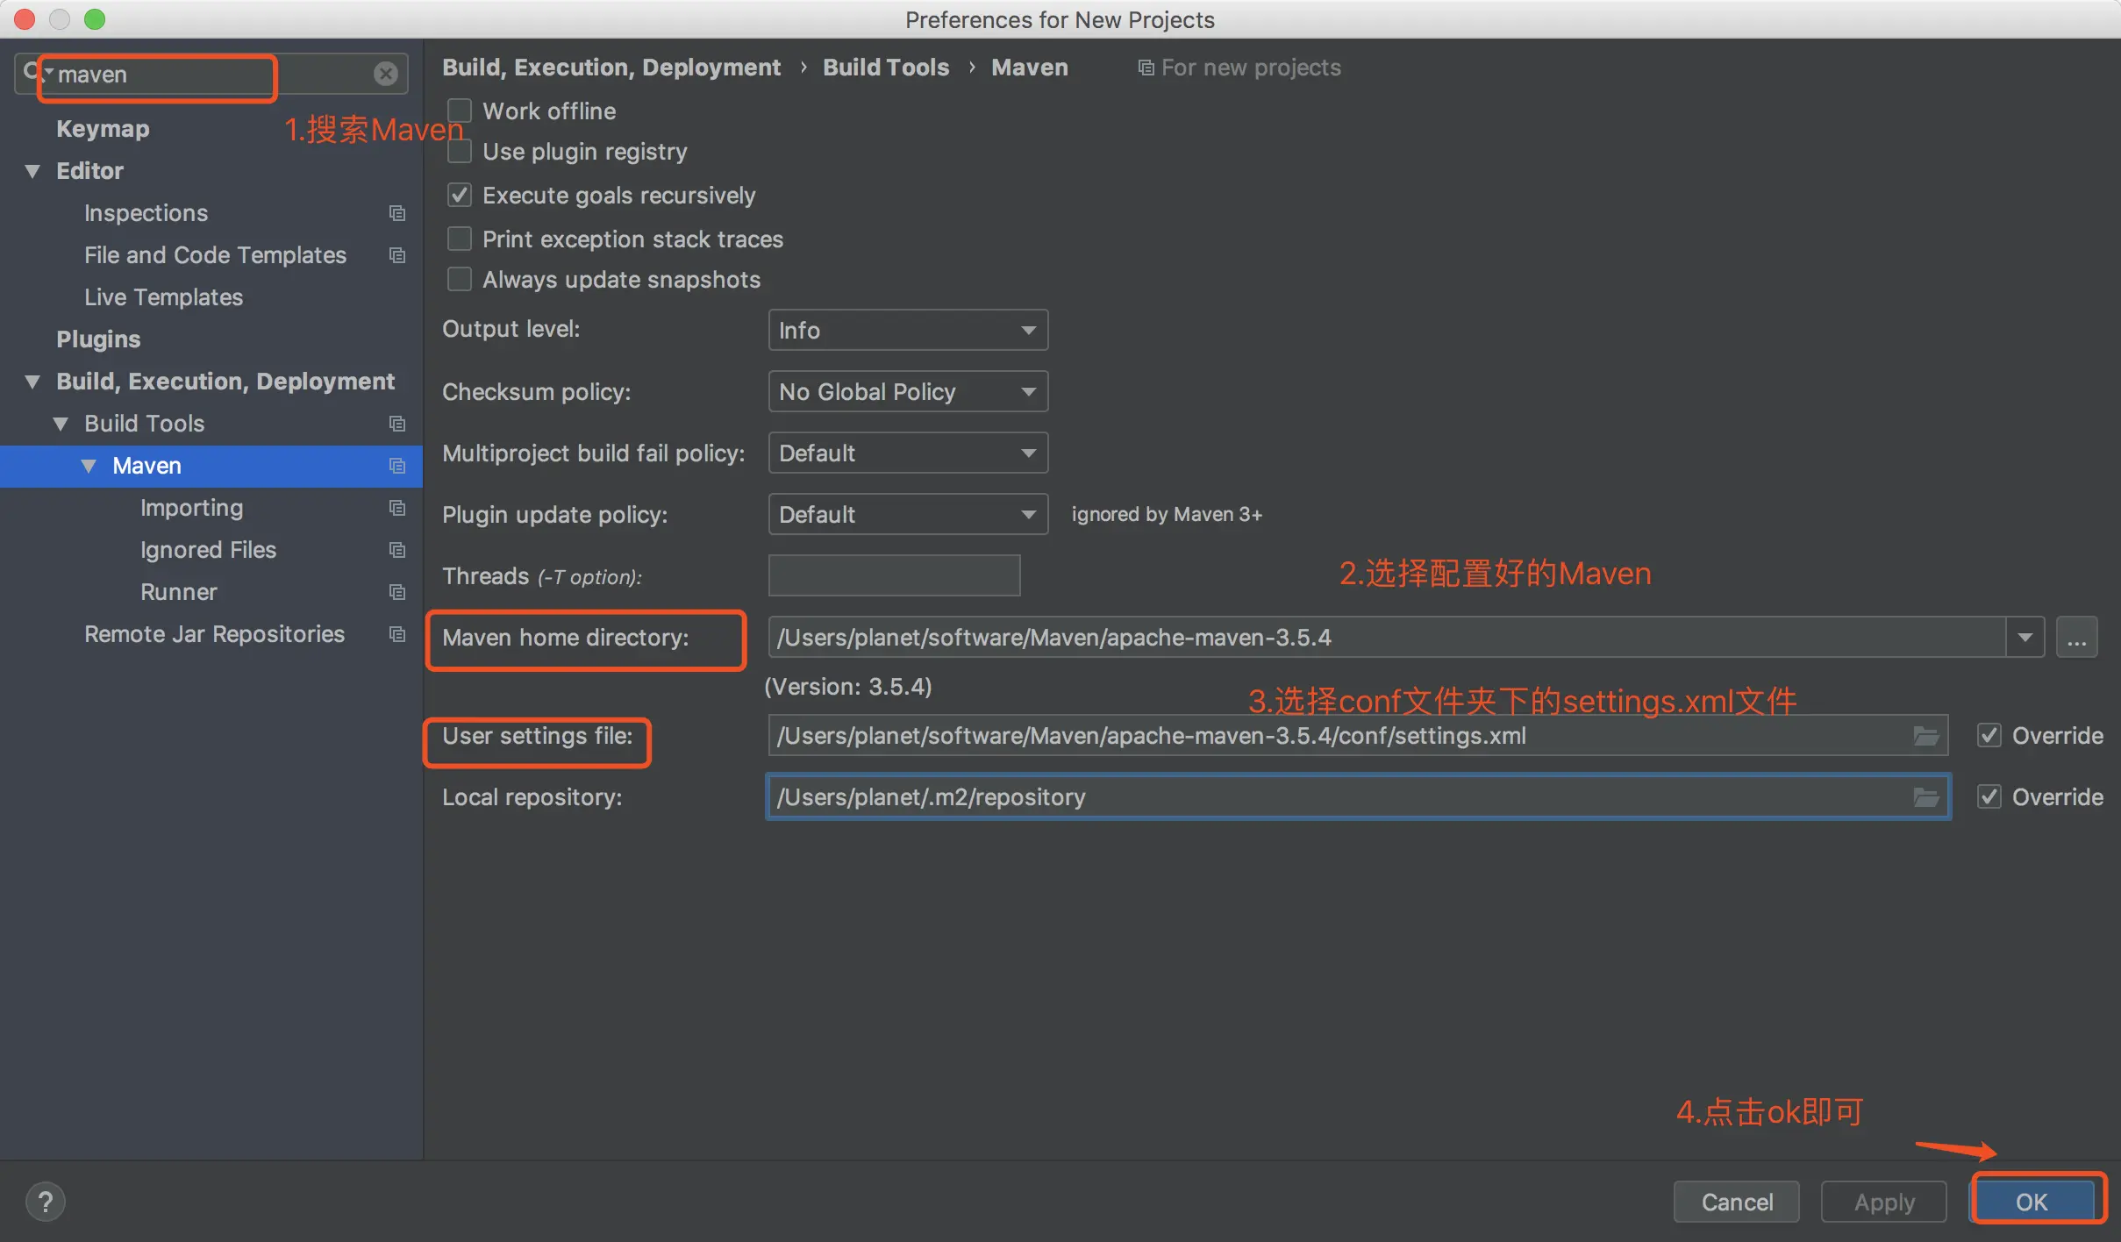Open the Plugins settings page
Viewport: 2121px width, 1242px height.
click(98, 339)
